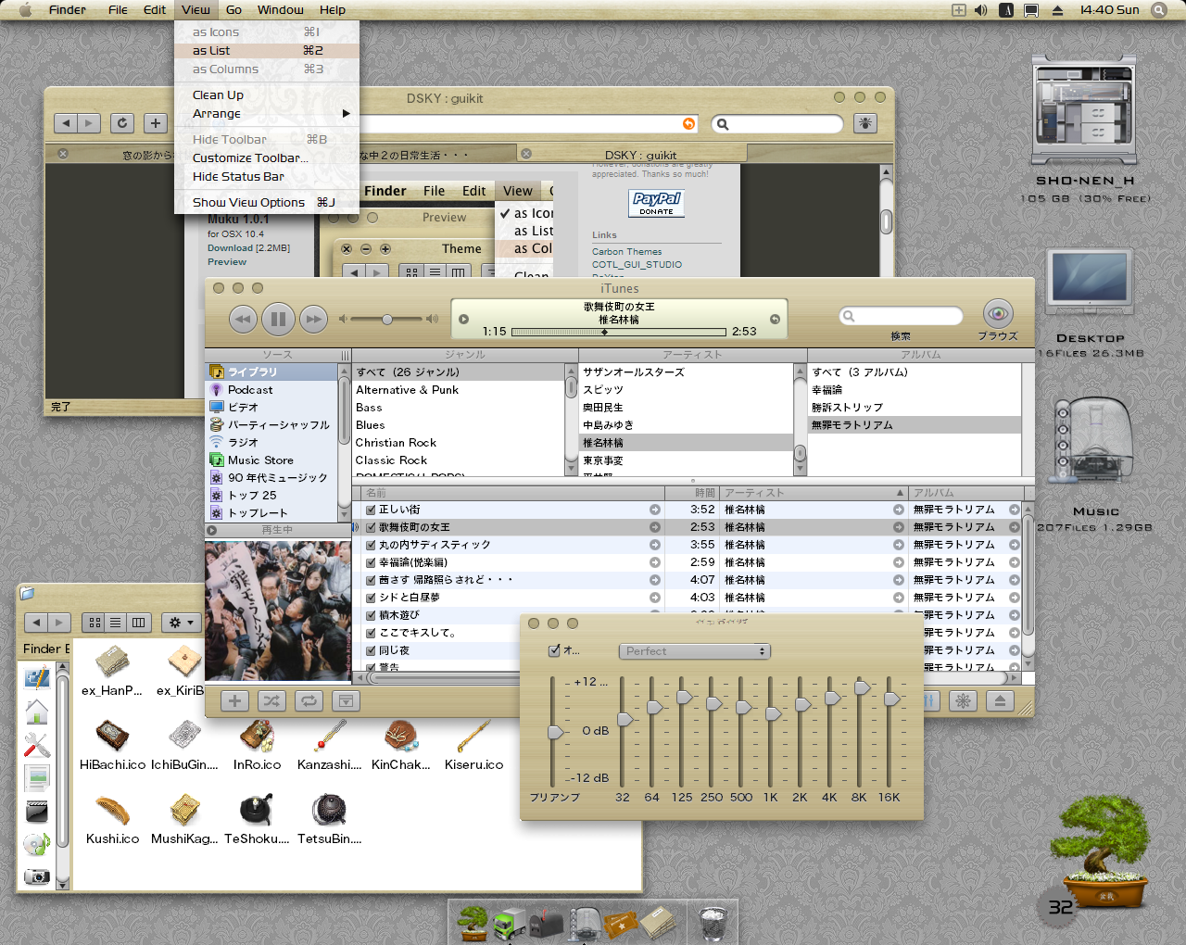Uncheck the song 同じ夜
Screen dimensions: 1186x945
tap(371, 650)
